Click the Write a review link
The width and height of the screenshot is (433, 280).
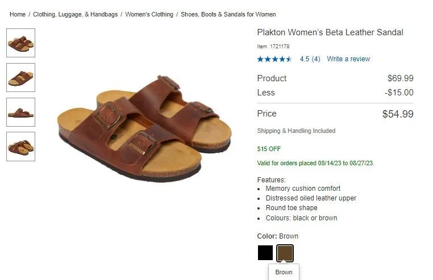[x=348, y=59]
